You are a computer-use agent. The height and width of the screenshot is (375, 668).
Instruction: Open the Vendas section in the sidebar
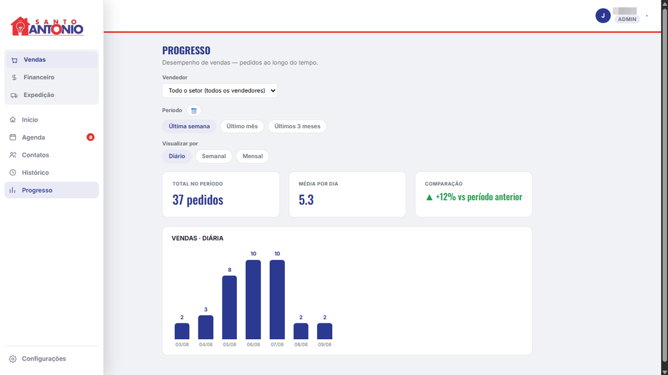52,60
